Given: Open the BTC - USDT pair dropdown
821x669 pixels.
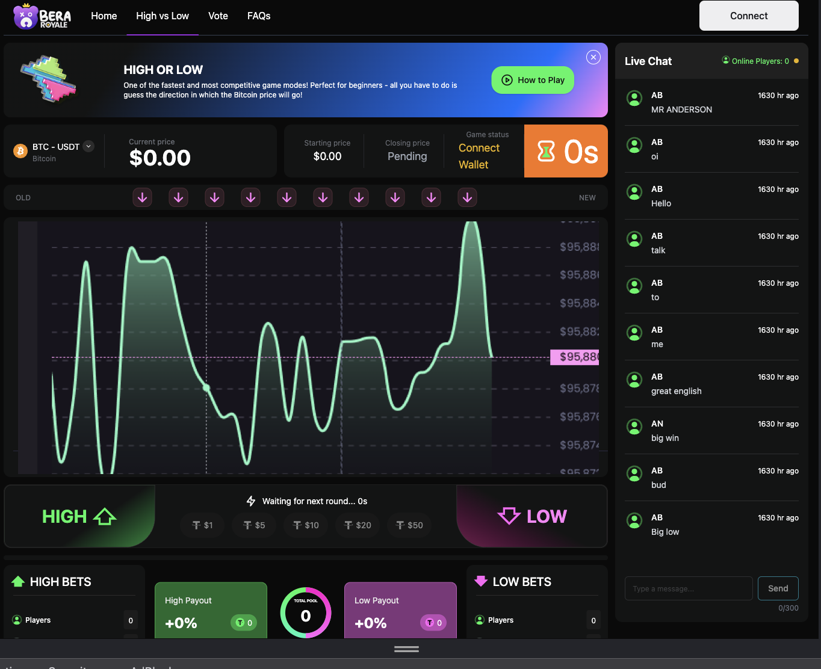Looking at the screenshot, I should [x=88, y=146].
